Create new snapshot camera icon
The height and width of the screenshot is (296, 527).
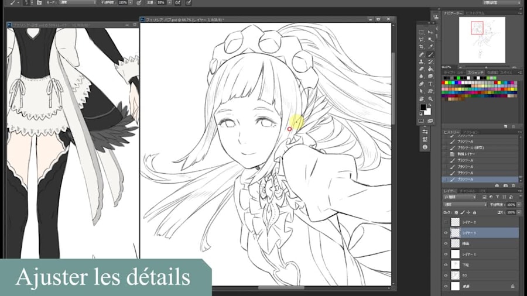(x=505, y=185)
